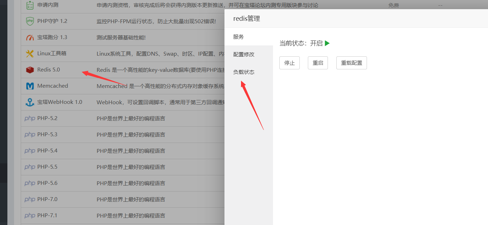Image resolution: width=488 pixels, height=225 pixels.
Task: Click the 申请内测 plugin name
Action: (x=49, y=5)
